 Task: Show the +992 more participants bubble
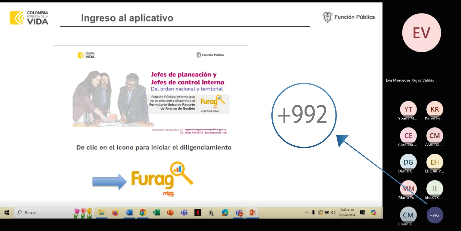point(434,215)
